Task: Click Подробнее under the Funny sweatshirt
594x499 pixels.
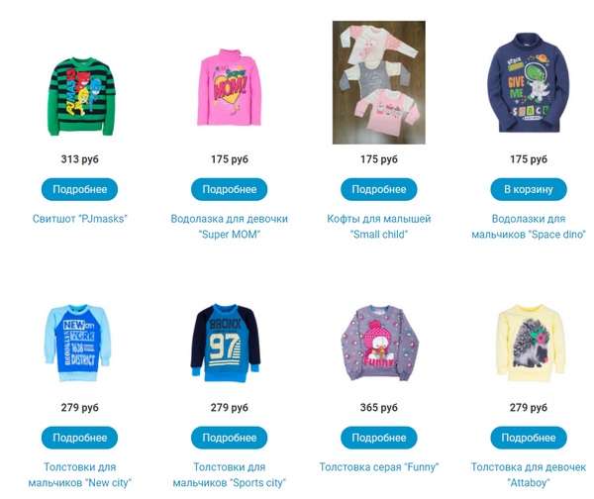Action: coord(379,438)
